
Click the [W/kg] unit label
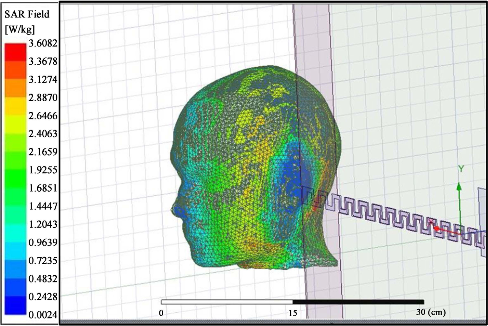tap(20, 30)
